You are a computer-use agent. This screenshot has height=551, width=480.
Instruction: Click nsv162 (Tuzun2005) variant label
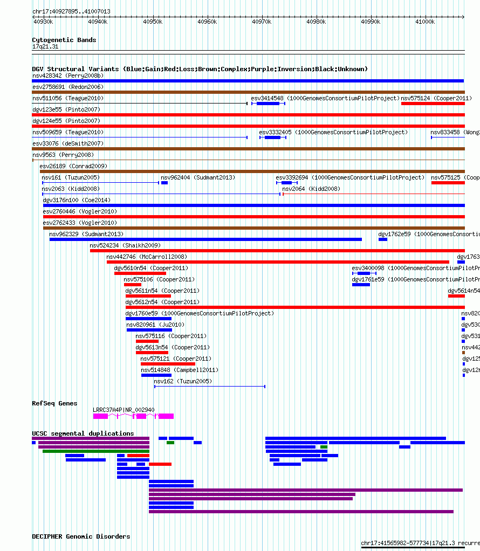coord(183,381)
